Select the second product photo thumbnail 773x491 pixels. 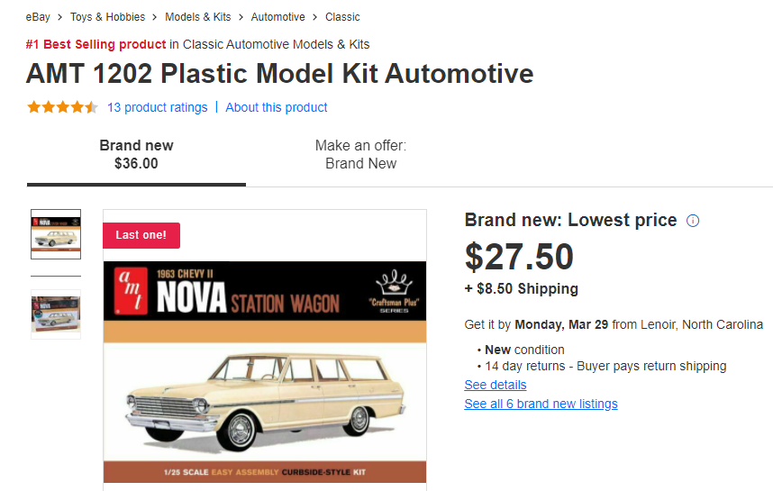pos(56,314)
